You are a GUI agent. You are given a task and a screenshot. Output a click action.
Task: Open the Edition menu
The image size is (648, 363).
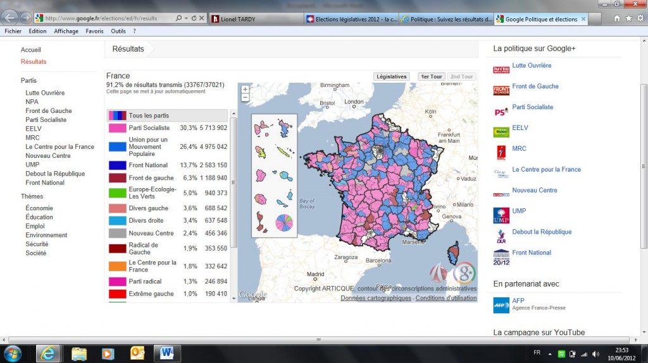coord(37,31)
